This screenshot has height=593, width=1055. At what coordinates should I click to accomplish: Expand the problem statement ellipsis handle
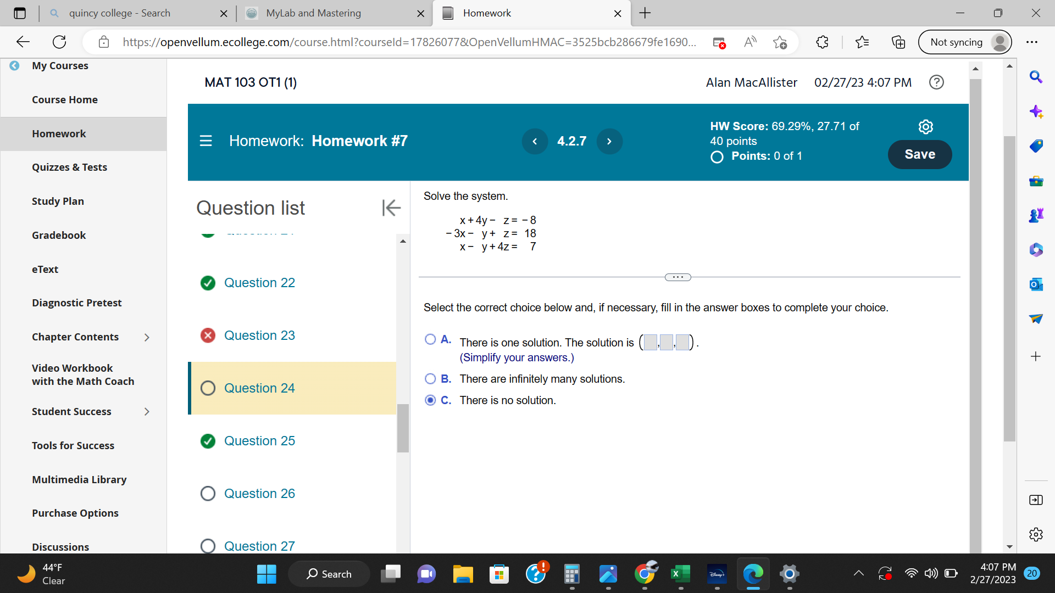click(x=678, y=277)
